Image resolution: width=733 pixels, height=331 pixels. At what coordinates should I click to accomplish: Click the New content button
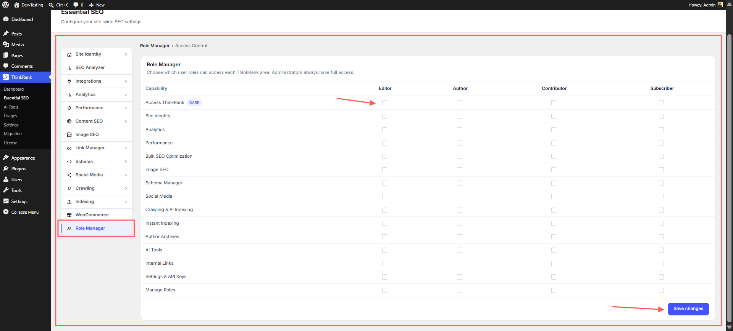pyautogui.click(x=97, y=5)
